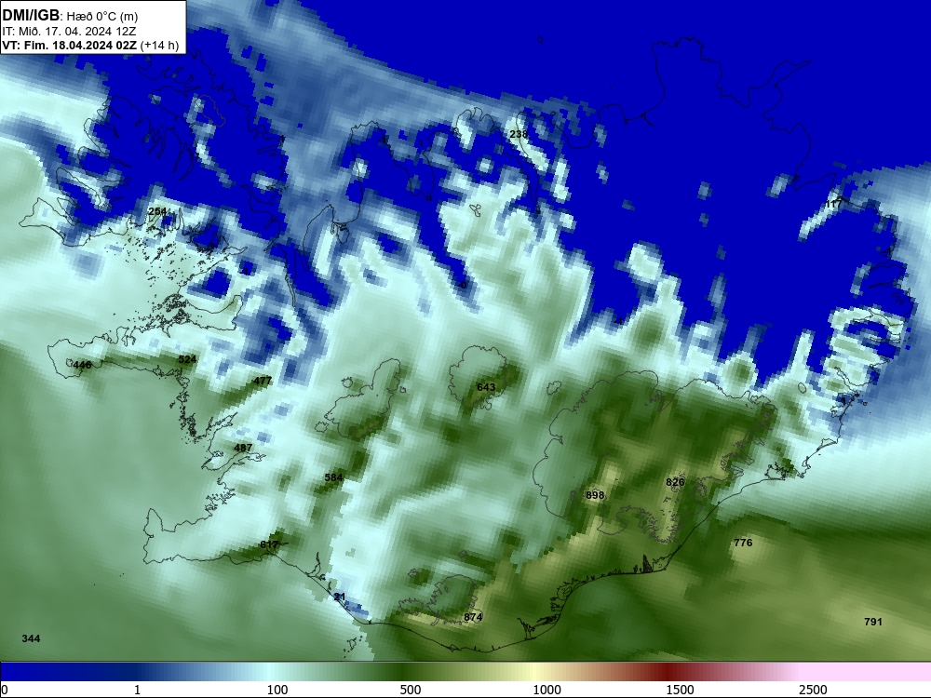Screen dimensions: 931x698
Task: Click the map value 791
Action: click(873, 622)
